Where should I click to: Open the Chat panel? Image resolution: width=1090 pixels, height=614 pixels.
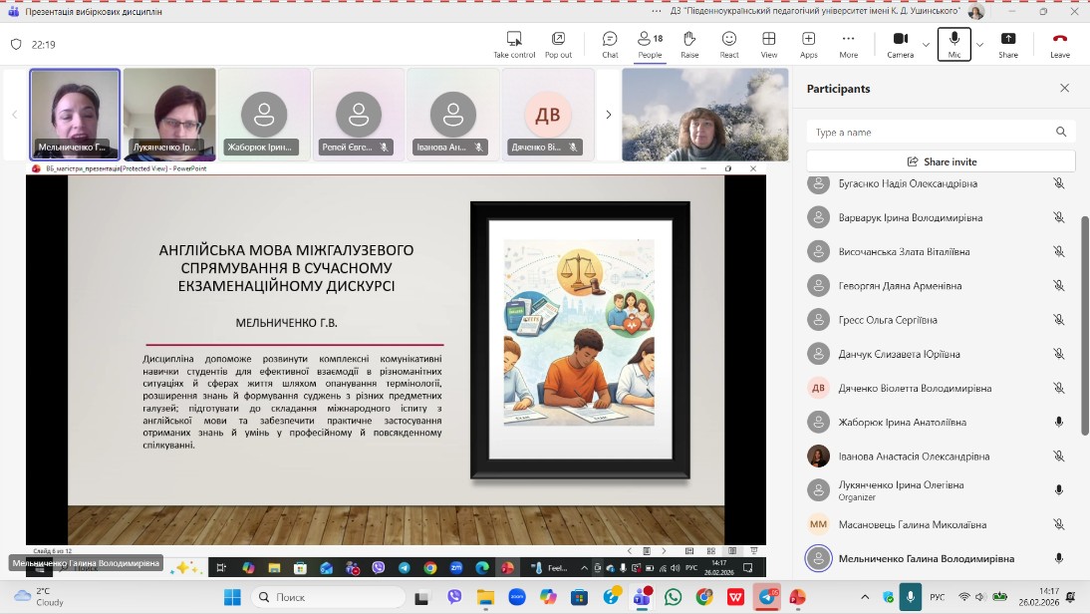coord(610,44)
